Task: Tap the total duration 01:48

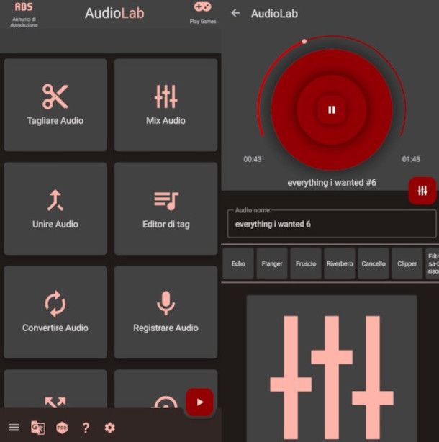Action: [411, 159]
